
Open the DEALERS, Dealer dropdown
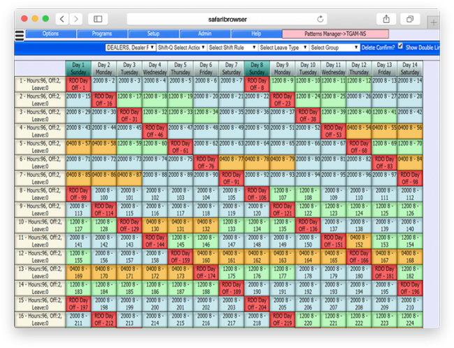(x=131, y=48)
